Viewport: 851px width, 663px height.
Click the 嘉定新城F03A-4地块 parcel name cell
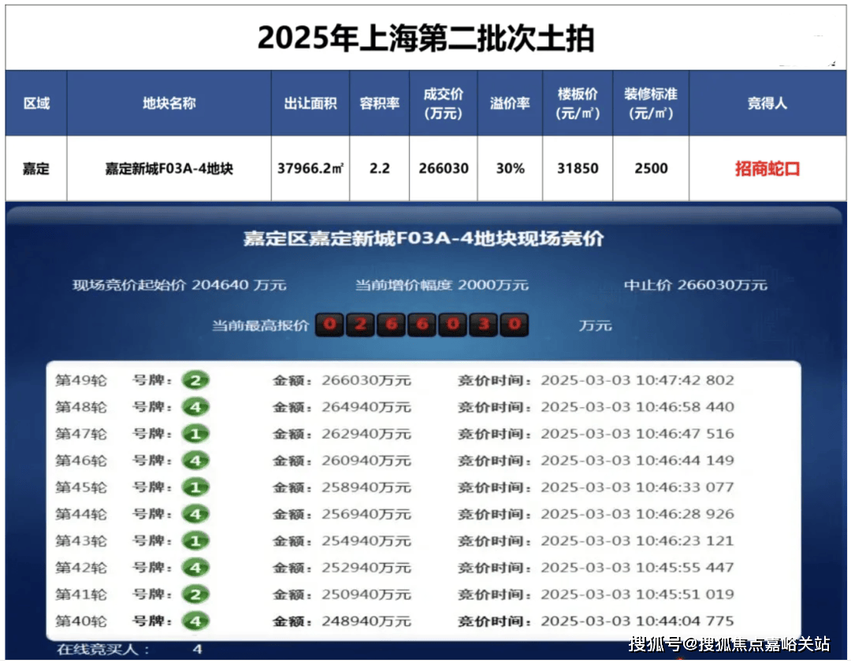point(169,169)
